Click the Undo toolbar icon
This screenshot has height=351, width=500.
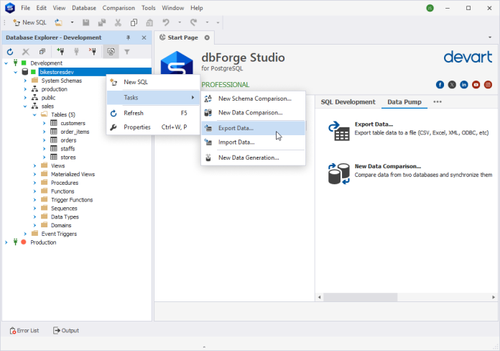tap(166, 22)
